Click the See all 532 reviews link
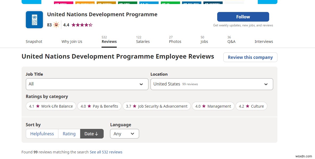 tap(106, 152)
